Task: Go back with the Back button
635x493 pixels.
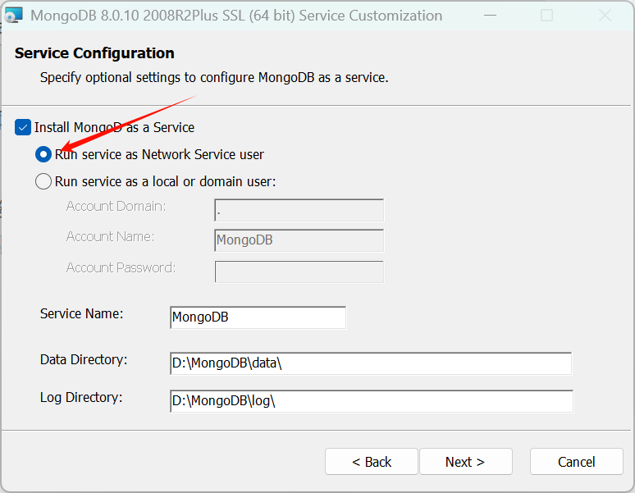Action: pos(372,462)
